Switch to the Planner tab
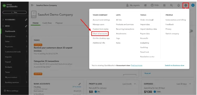Screen dimensions: 197x95 pos(59,23)
